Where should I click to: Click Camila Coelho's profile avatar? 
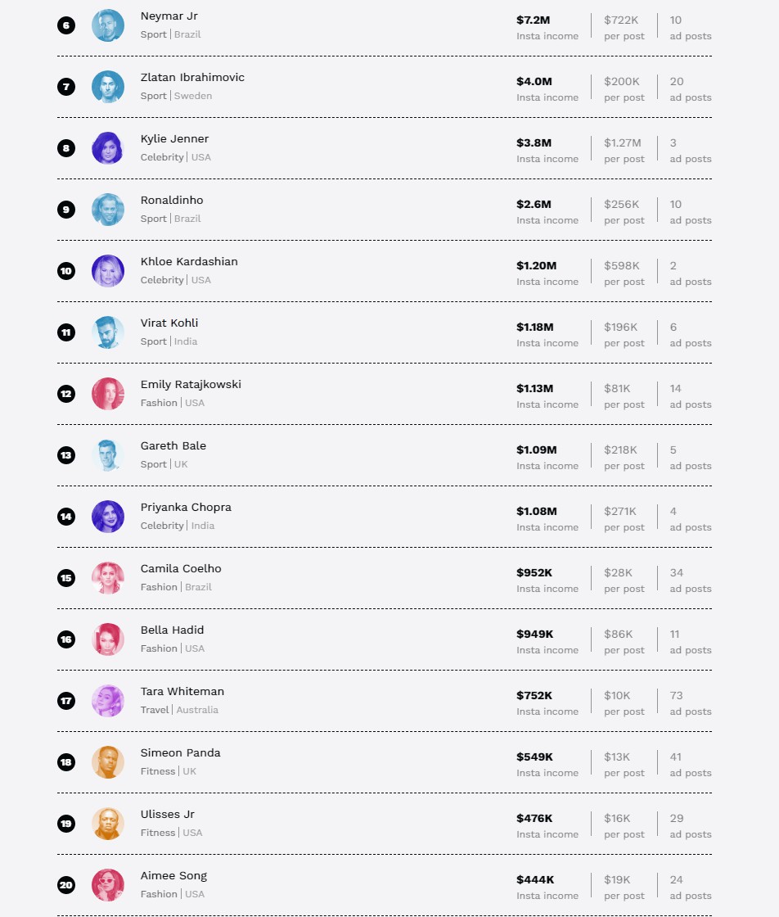coord(108,578)
